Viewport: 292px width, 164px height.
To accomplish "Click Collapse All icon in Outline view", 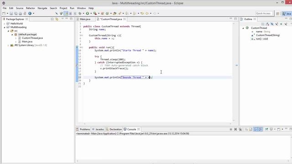I will (x=263, y=24).
